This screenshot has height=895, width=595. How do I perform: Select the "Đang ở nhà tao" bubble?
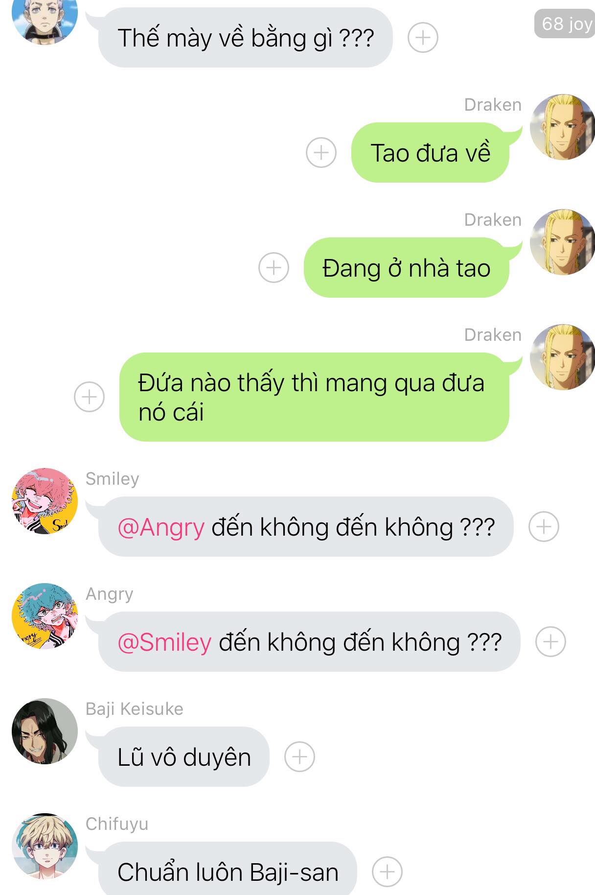point(406,268)
